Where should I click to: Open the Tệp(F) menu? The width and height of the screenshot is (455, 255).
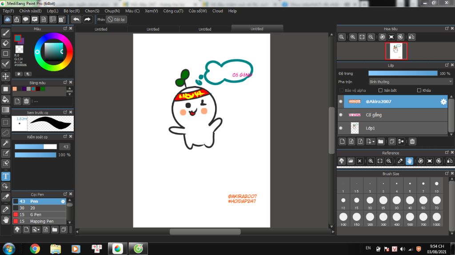coord(8,11)
